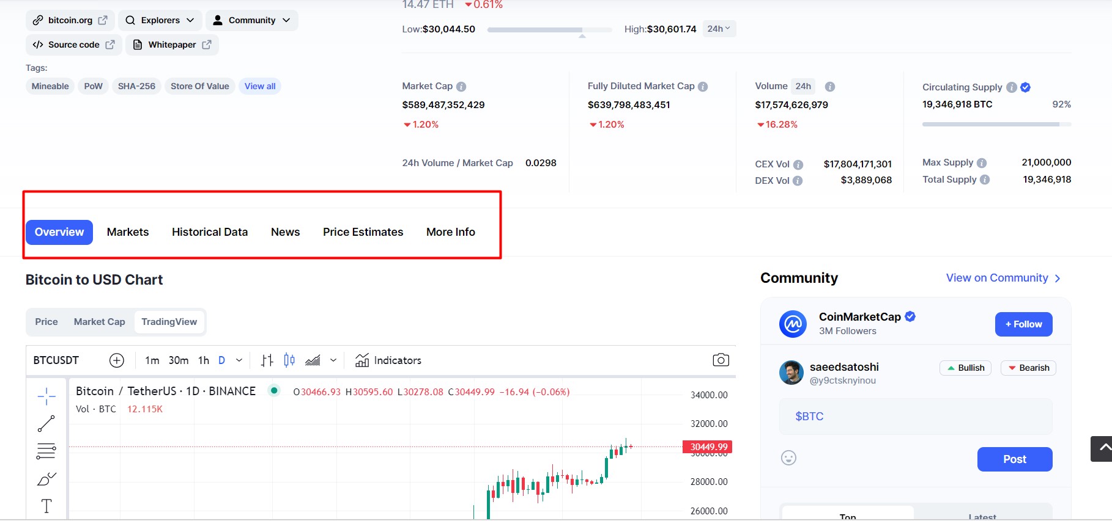Click the saeedsatoshi profile avatar
Screen dimensions: 1112x521
click(x=791, y=373)
